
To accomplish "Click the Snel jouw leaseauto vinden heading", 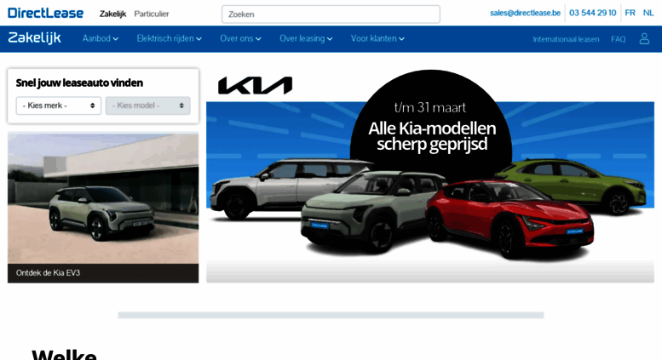I will click(79, 83).
